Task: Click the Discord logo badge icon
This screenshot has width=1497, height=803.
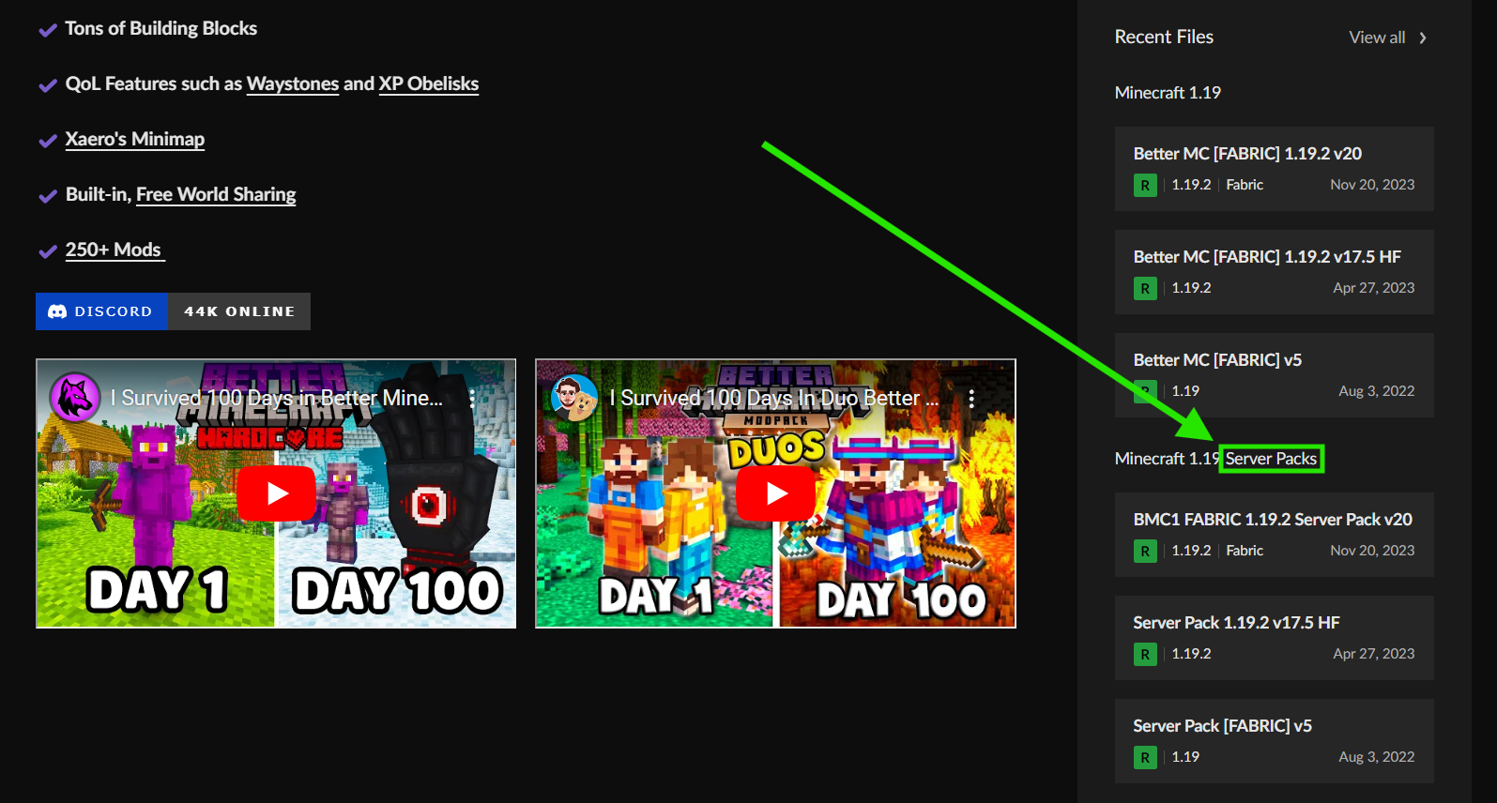Action: [57, 311]
